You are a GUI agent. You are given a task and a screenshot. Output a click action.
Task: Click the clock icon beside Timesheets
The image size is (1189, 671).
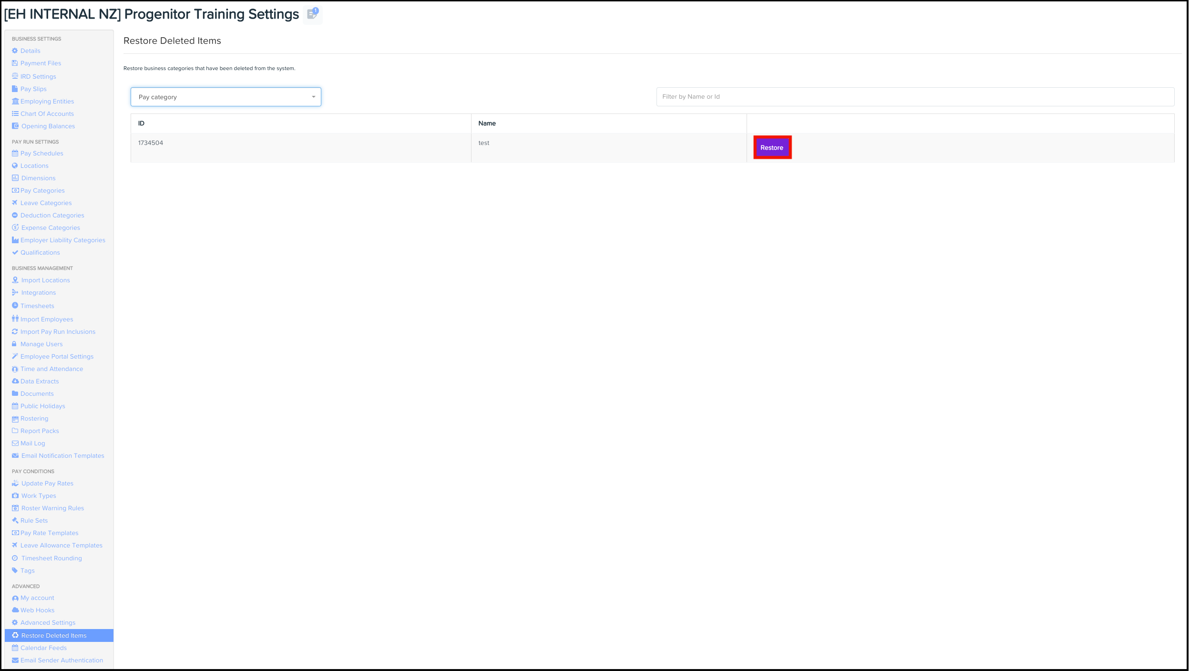[15, 305]
